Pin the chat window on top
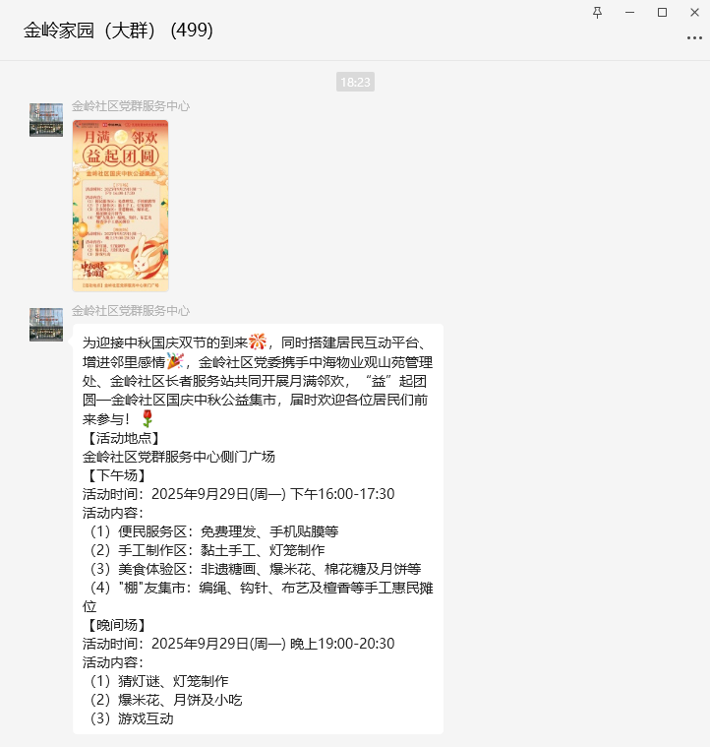The image size is (710, 747). [x=597, y=13]
